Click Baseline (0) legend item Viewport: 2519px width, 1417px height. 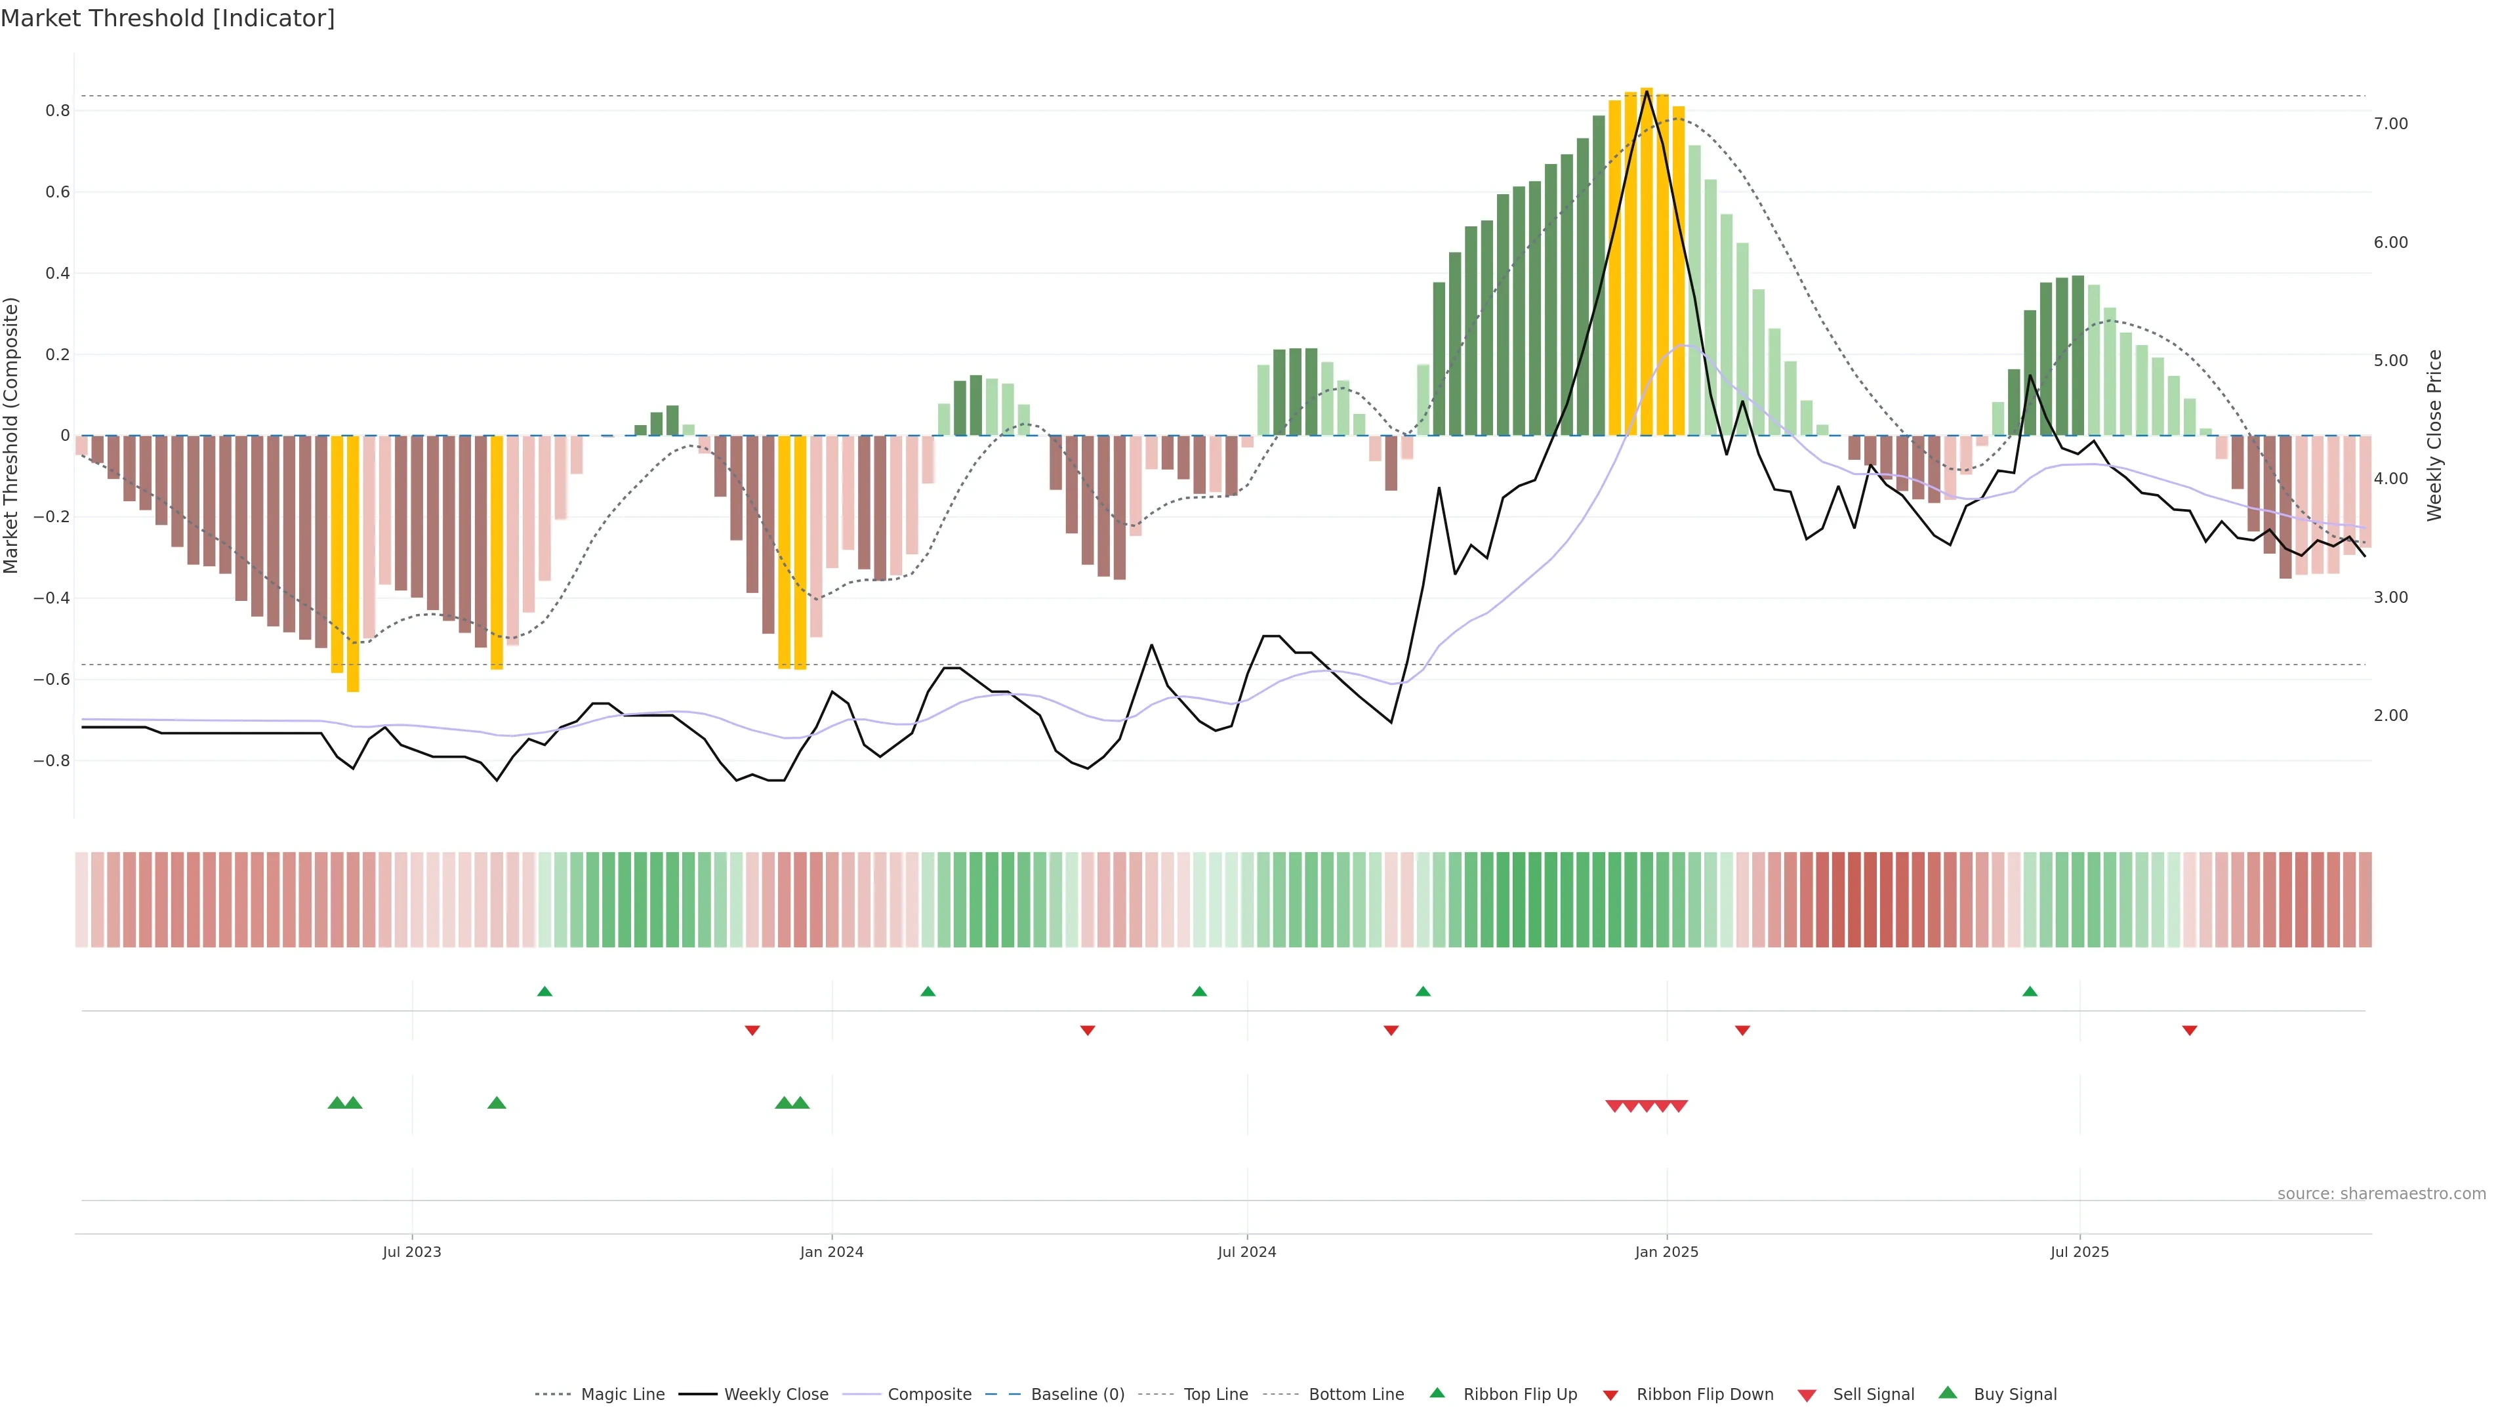[x=1076, y=1395]
